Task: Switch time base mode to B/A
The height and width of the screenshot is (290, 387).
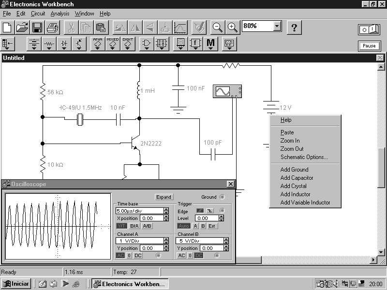Action: pyautogui.click(x=134, y=226)
